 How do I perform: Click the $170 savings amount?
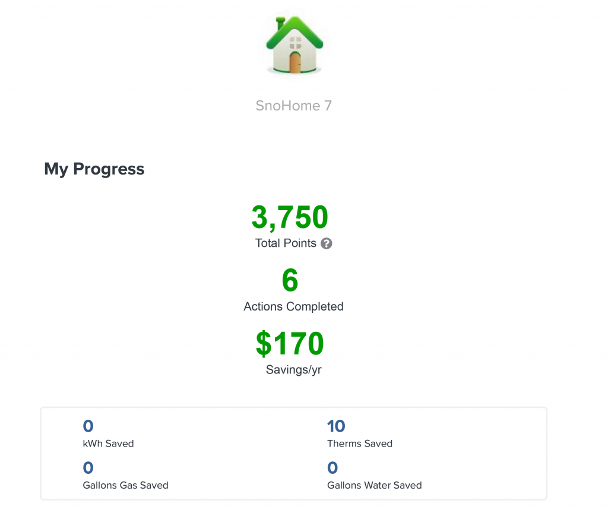[290, 343]
